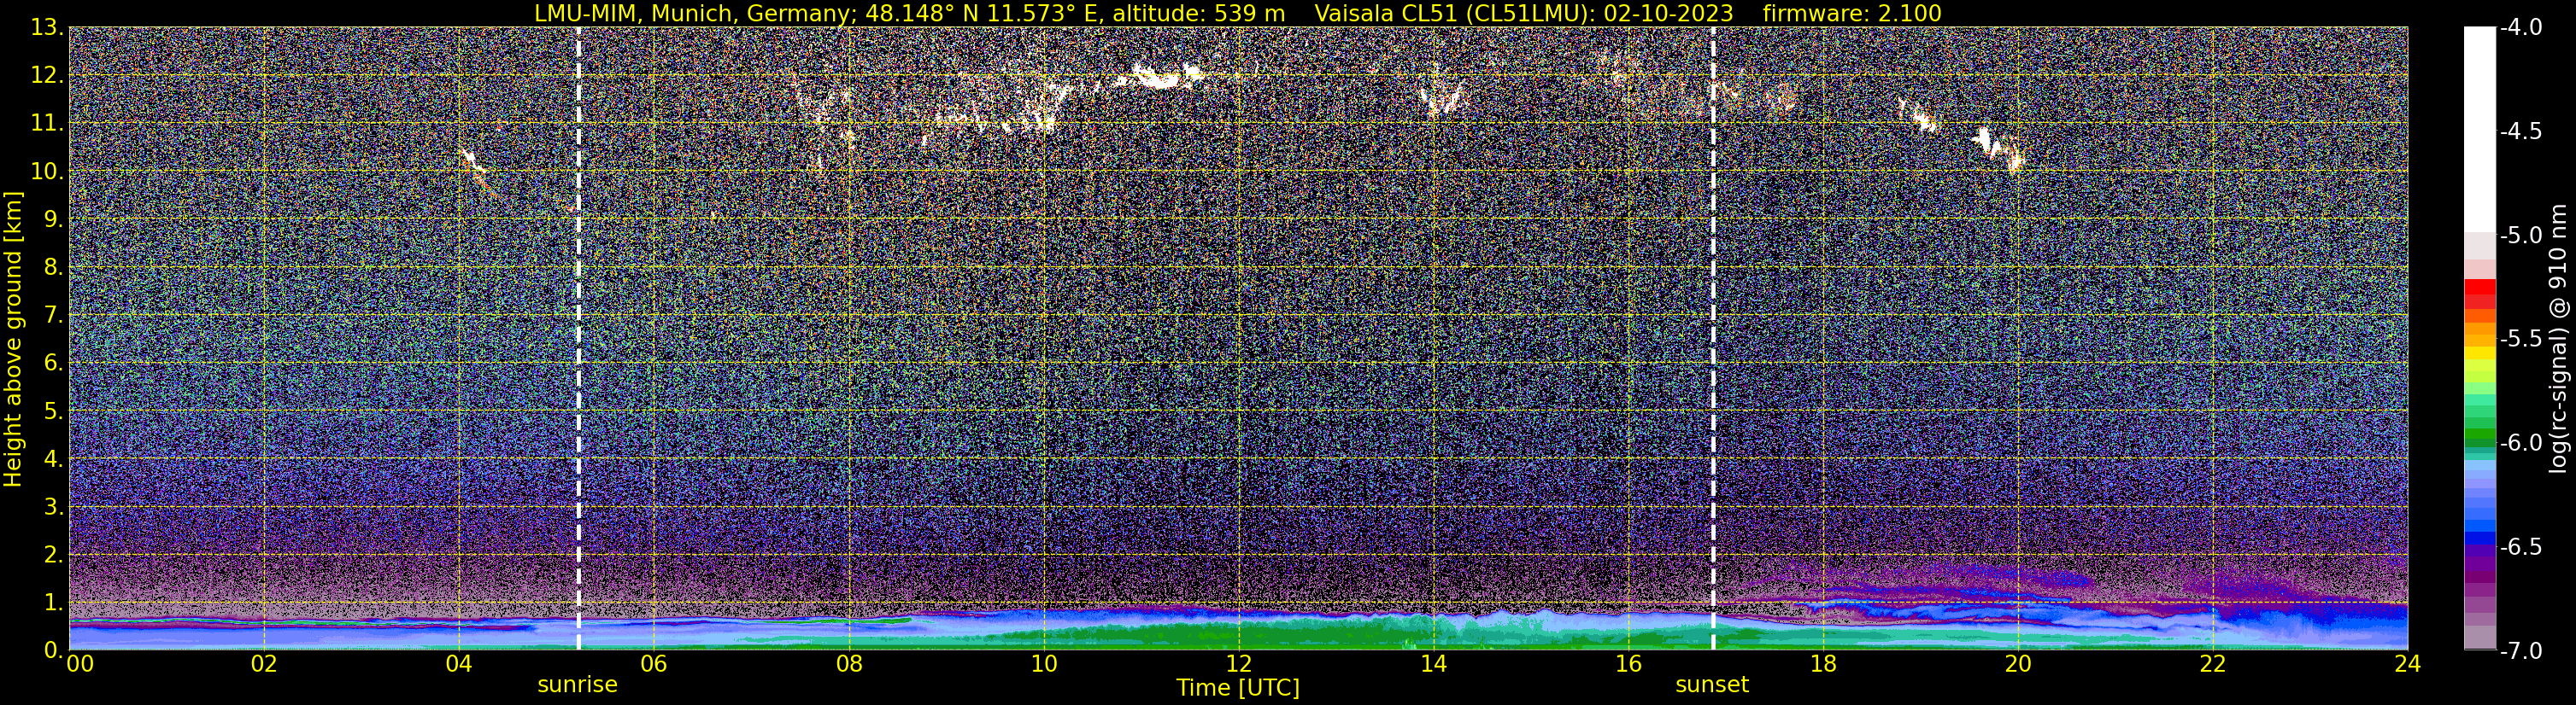Click the '-5.5' colorbar tick label

pyautogui.click(x=2521, y=339)
